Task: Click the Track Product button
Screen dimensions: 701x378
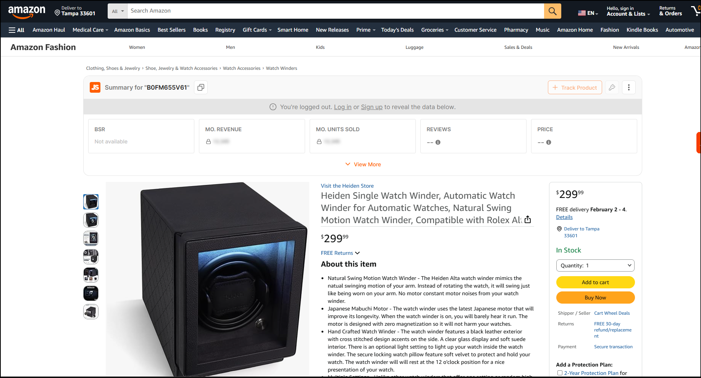Action: pos(575,87)
